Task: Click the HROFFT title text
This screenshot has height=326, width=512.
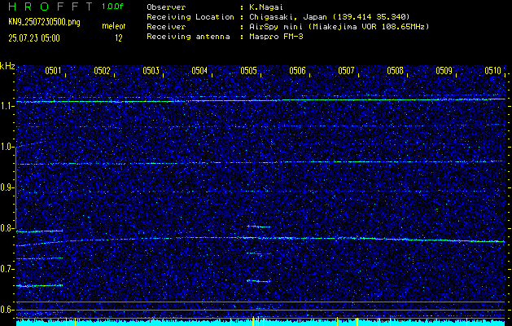Action: (50, 7)
